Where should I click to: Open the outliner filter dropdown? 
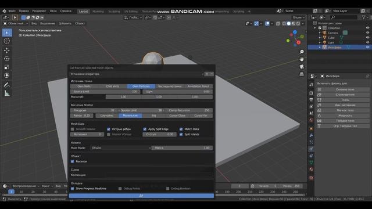coord(364,17)
